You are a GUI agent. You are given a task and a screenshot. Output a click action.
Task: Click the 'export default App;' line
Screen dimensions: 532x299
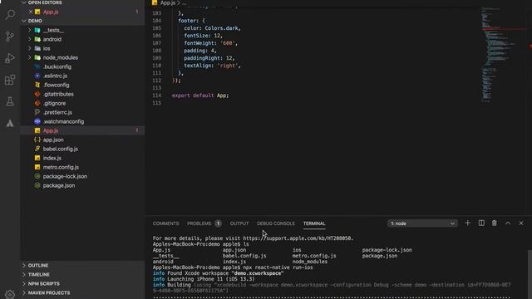200,96
